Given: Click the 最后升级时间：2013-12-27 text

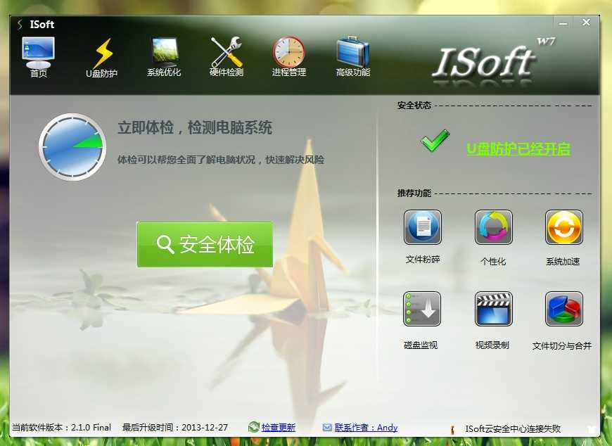Looking at the screenshot, I should click(175, 428).
